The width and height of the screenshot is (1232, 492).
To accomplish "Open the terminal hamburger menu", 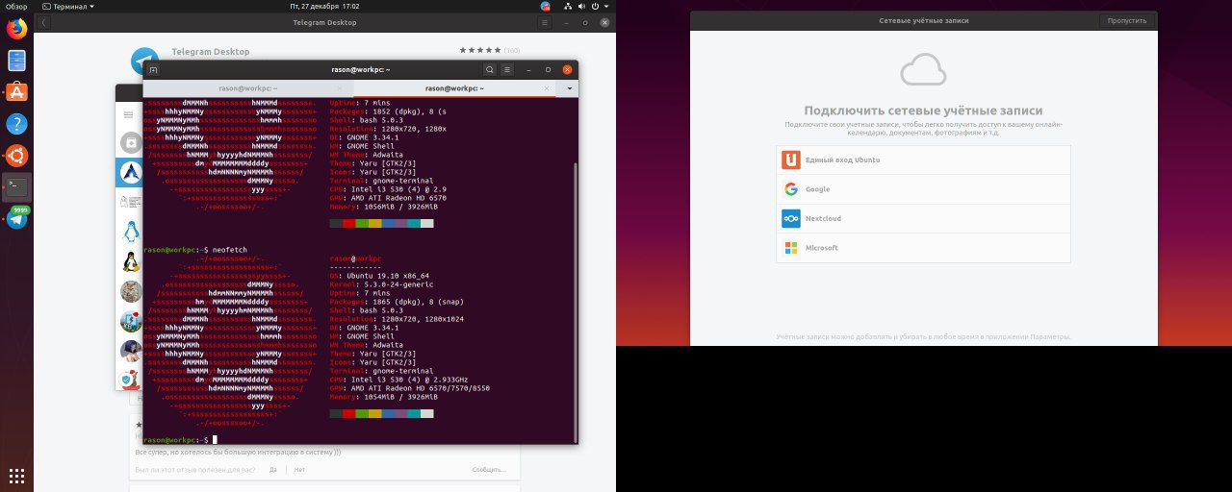I will coord(507,69).
